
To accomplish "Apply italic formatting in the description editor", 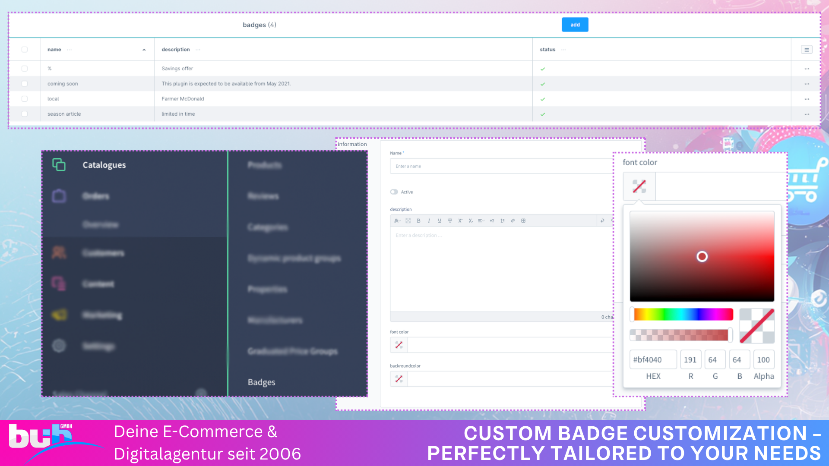I will tap(429, 220).
